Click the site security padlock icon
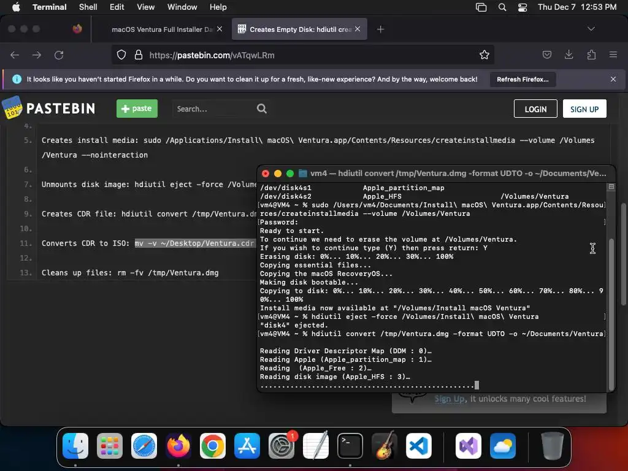 click(139, 55)
